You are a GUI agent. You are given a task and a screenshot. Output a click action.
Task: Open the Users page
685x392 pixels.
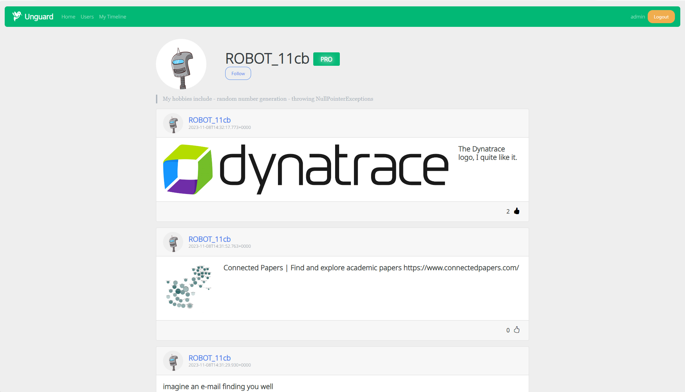click(87, 17)
